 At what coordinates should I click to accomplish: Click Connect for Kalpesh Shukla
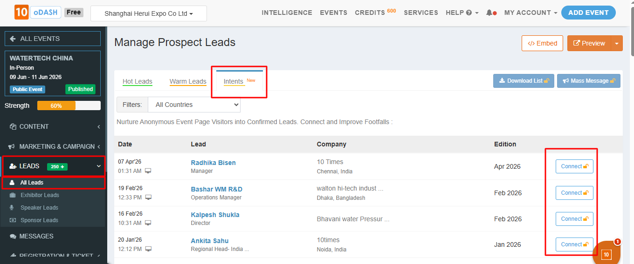point(574,219)
